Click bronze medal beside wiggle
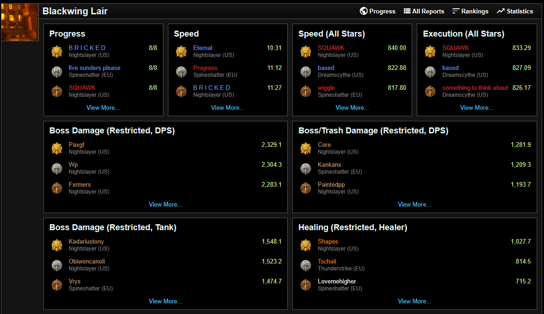The width and height of the screenshot is (544, 314). coord(306,91)
